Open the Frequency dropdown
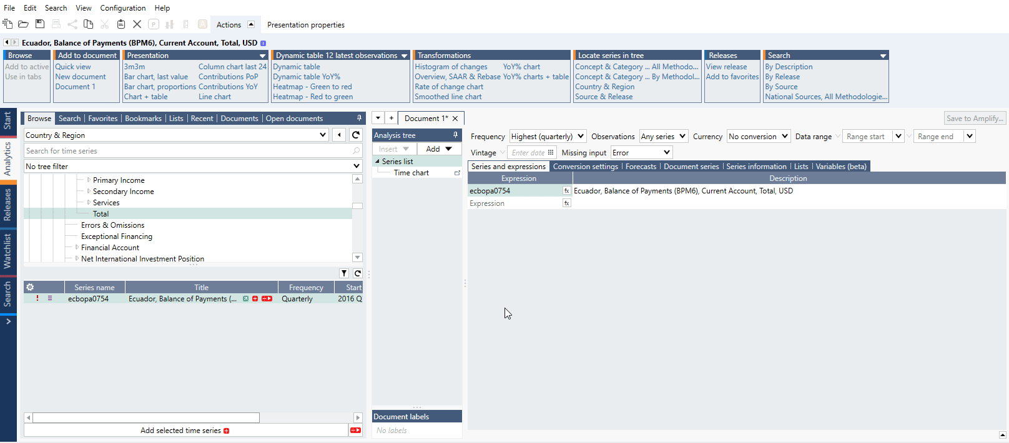 [x=548, y=137]
